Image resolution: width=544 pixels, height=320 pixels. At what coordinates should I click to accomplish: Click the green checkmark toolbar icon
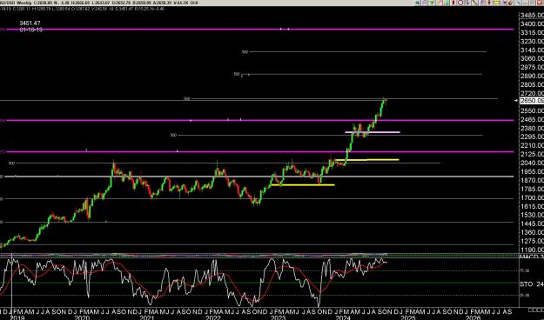point(432,3)
